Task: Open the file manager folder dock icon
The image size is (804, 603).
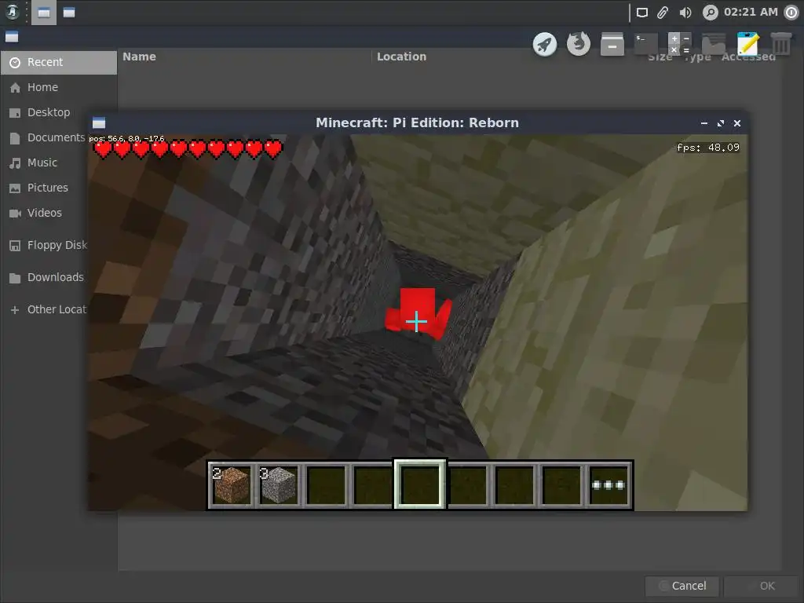Action: (x=714, y=44)
